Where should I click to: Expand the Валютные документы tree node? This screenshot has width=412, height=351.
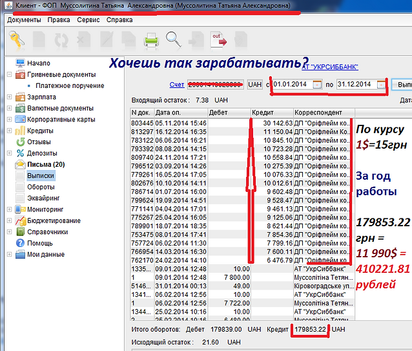tap(9, 108)
